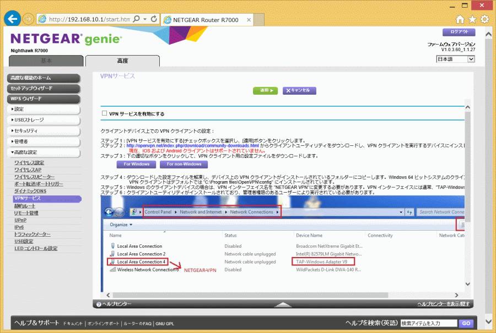Click the favorites star icon
Screen dimensions: 496x333
click(x=472, y=19)
